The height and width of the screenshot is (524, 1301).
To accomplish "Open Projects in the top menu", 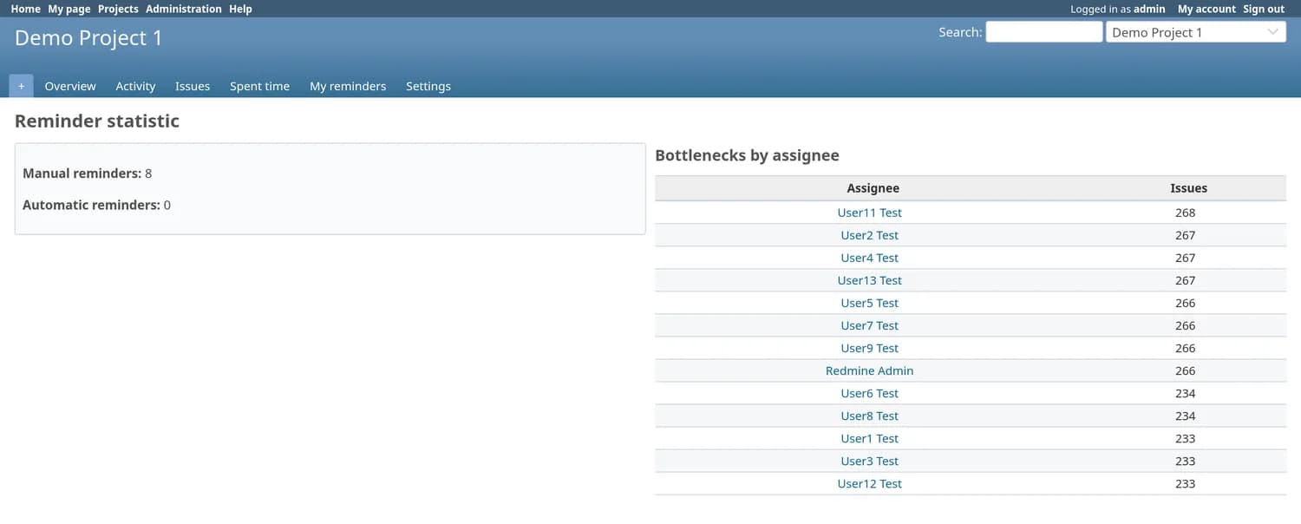I will point(118,9).
